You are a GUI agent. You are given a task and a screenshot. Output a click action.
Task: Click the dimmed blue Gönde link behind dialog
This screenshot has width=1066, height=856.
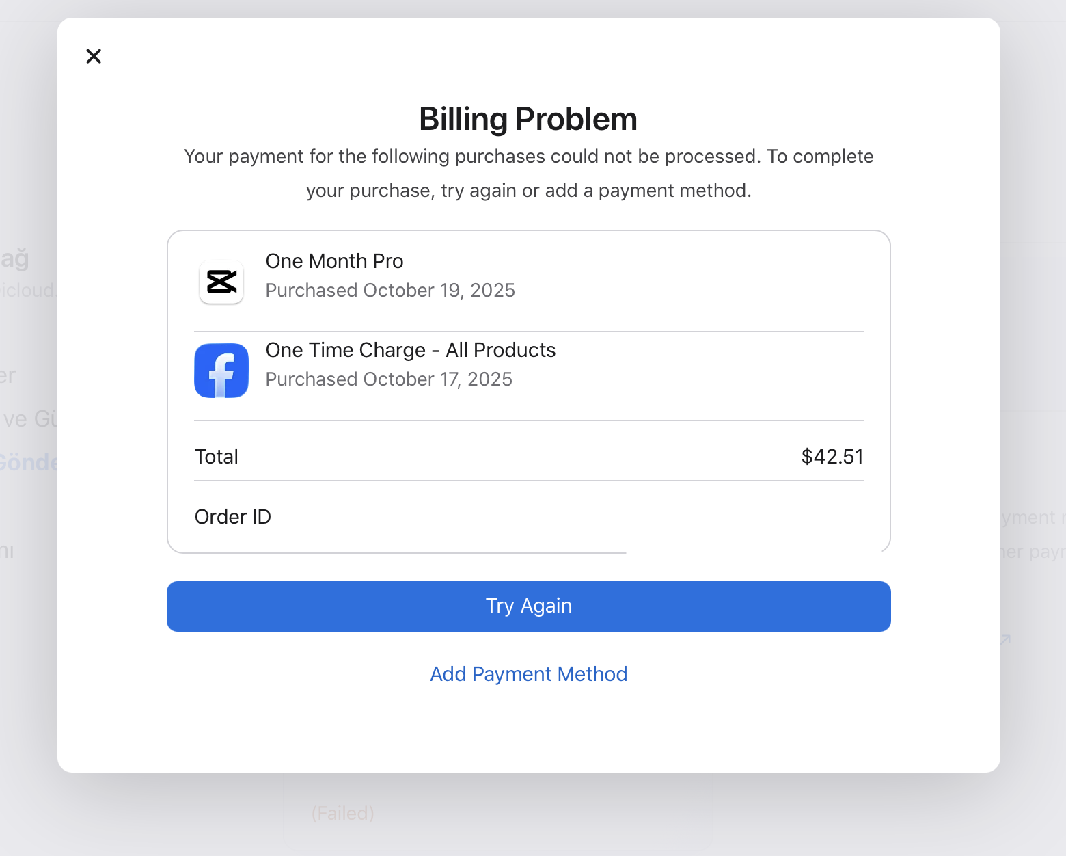[x=29, y=462]
